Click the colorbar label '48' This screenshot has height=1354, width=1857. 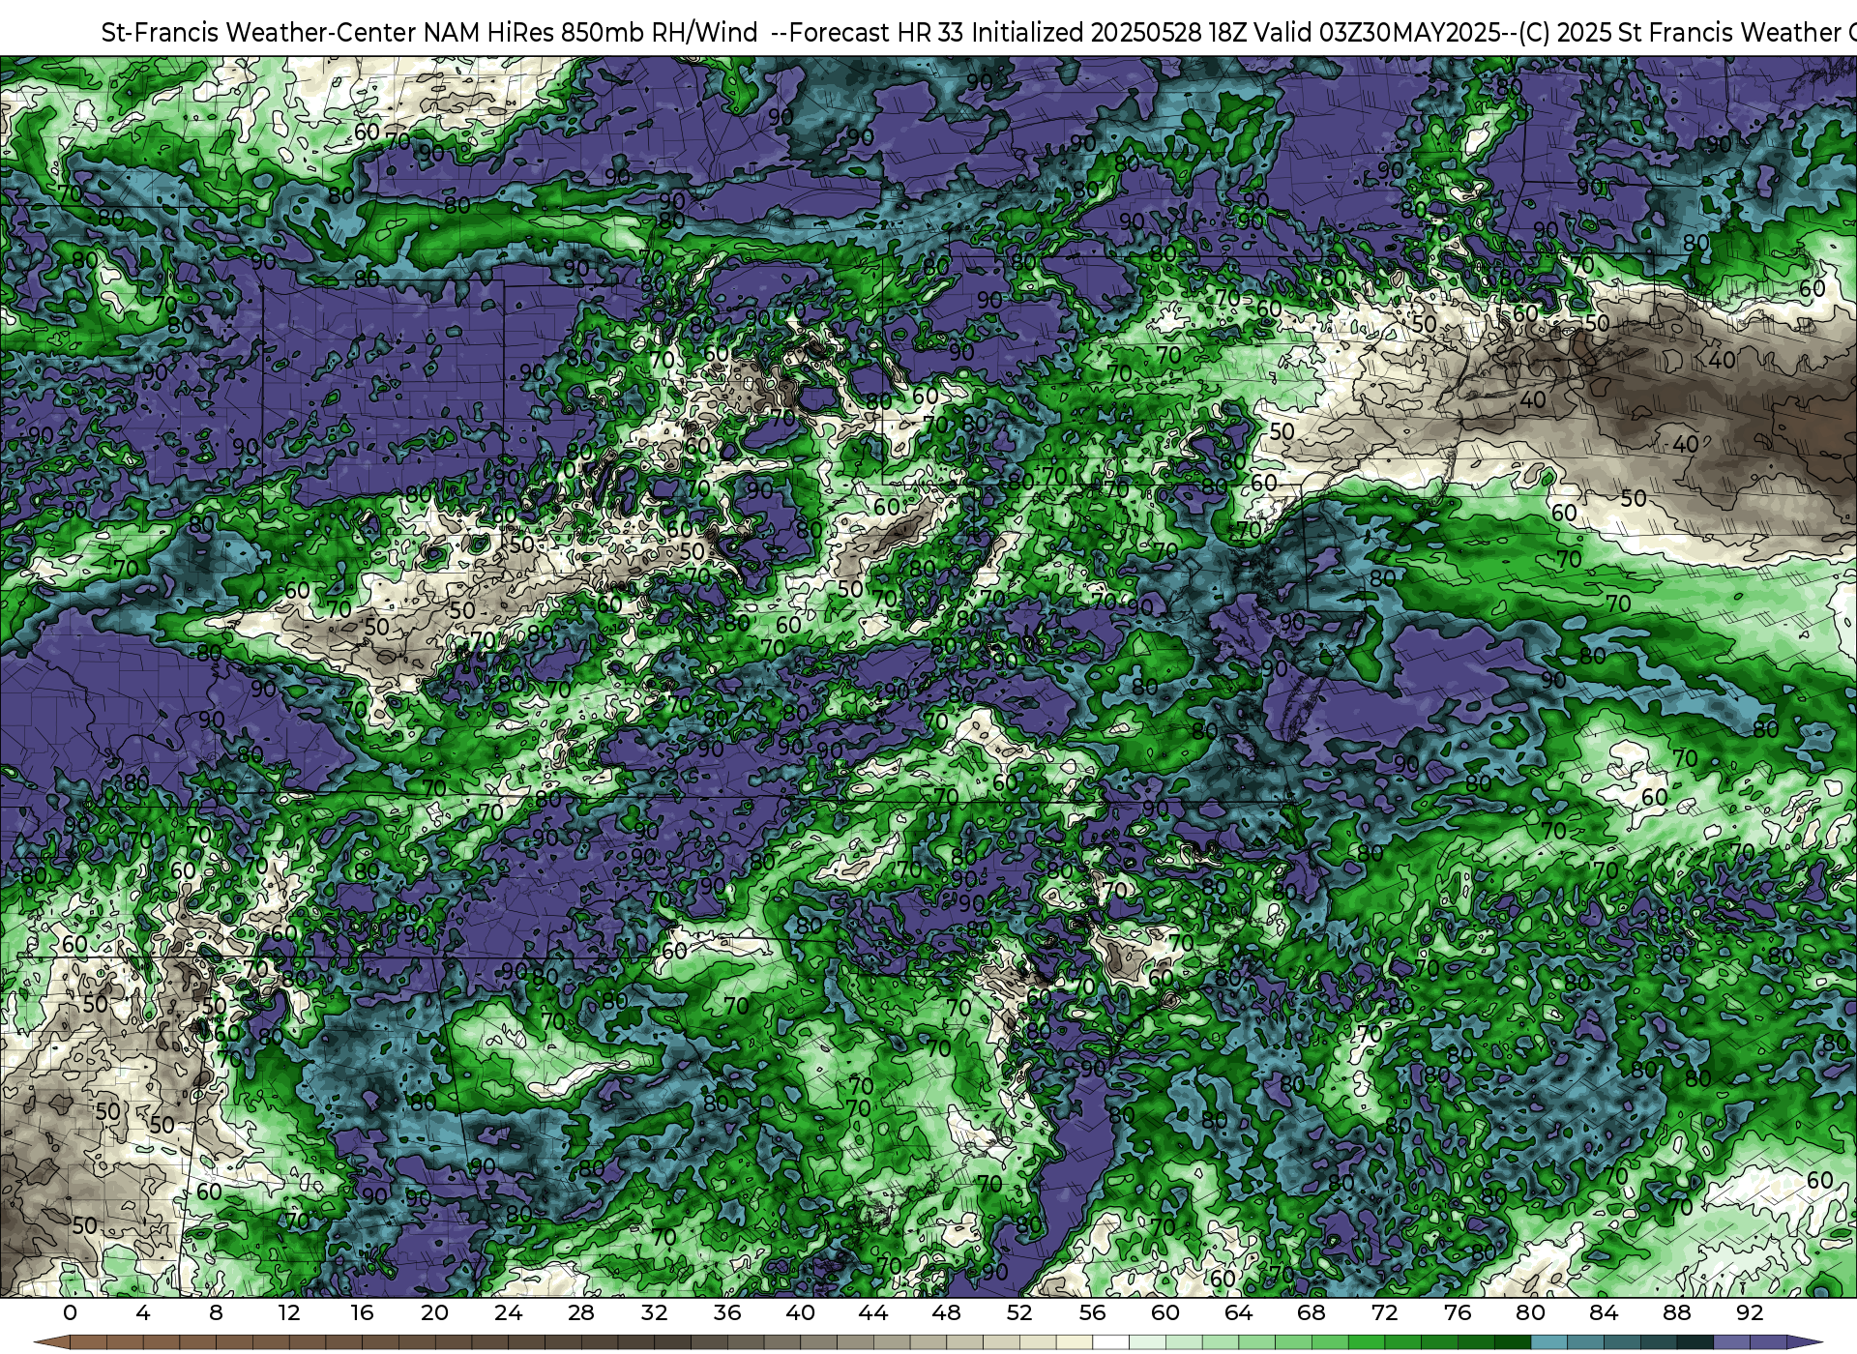(946, 1312)
